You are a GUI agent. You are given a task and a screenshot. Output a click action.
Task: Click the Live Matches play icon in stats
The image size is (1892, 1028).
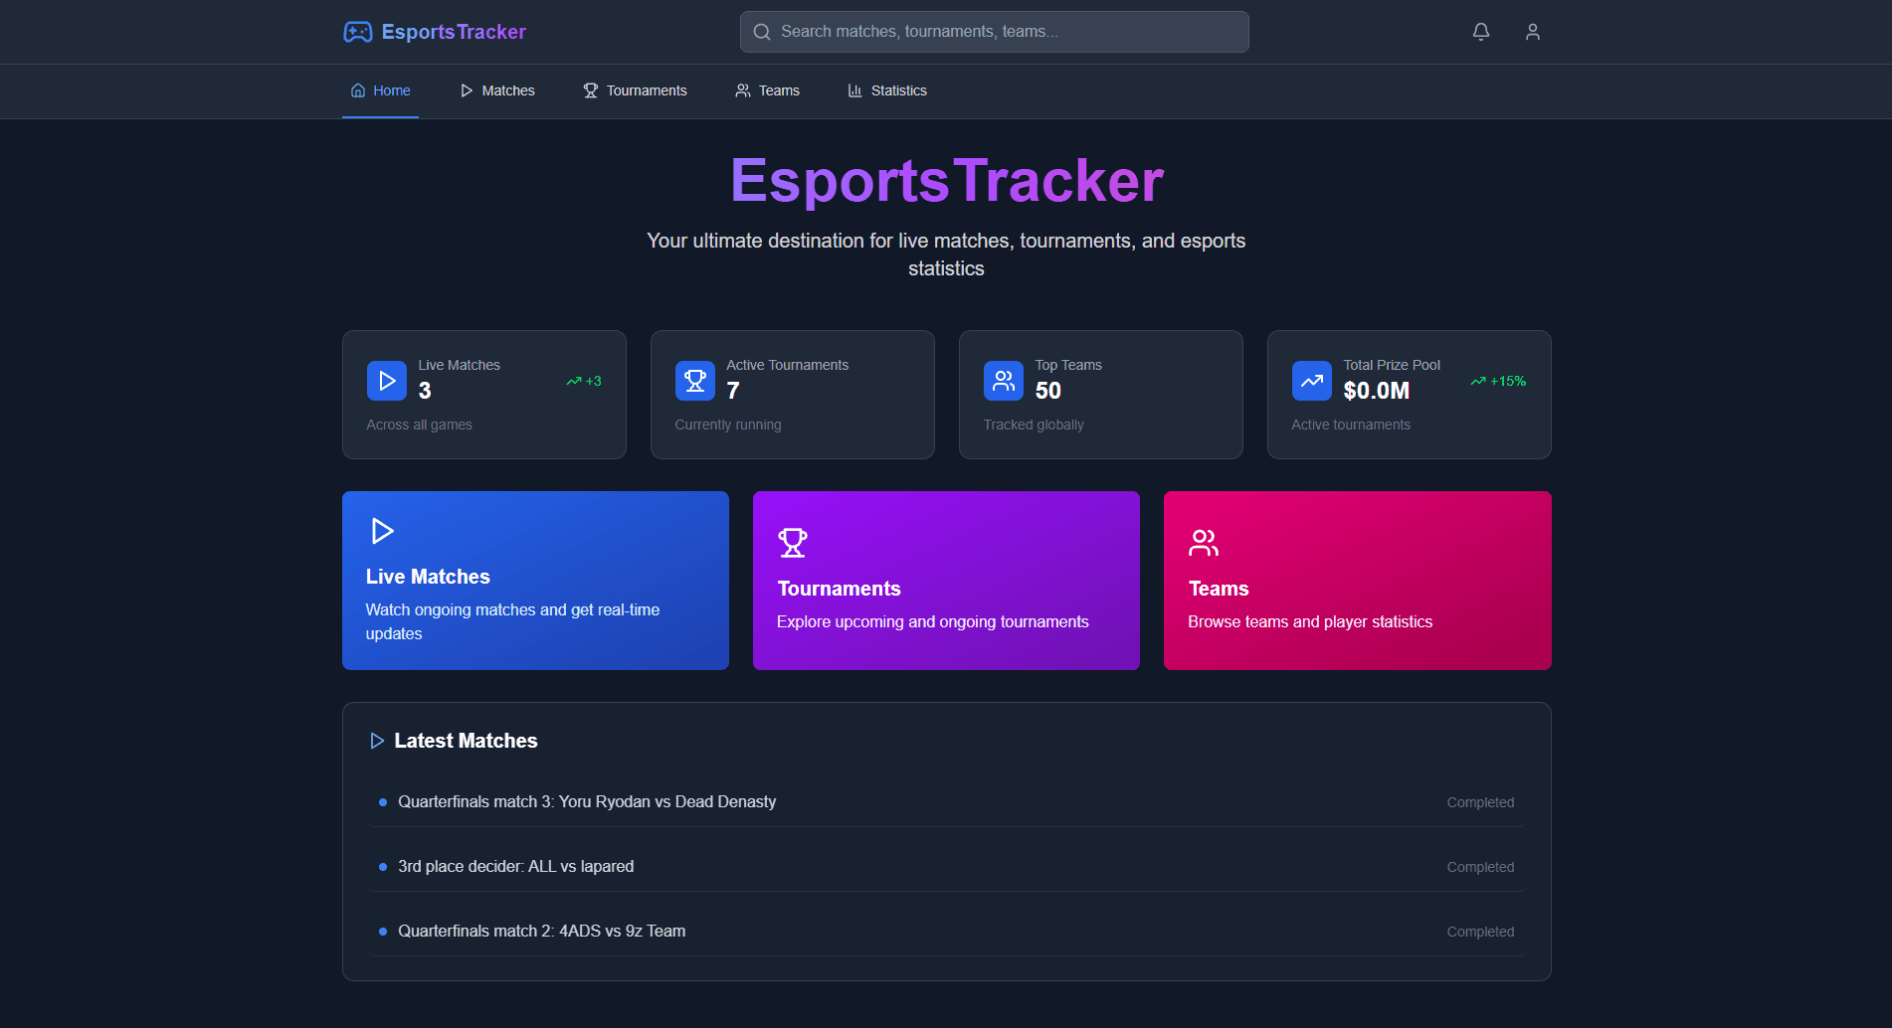386,381
